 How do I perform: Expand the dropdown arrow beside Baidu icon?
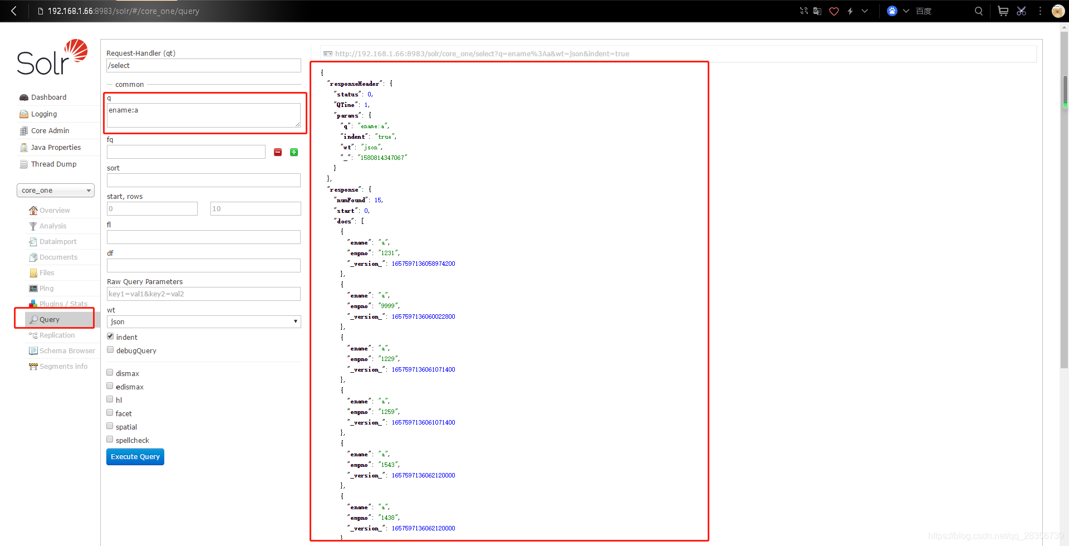906,11
